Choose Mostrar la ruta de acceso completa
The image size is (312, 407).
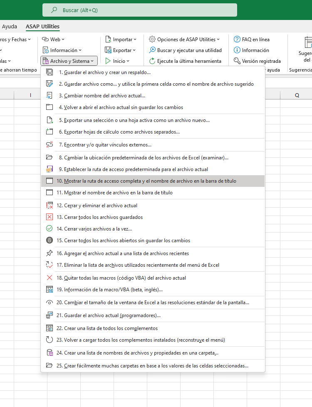click(x=153, y=181)
